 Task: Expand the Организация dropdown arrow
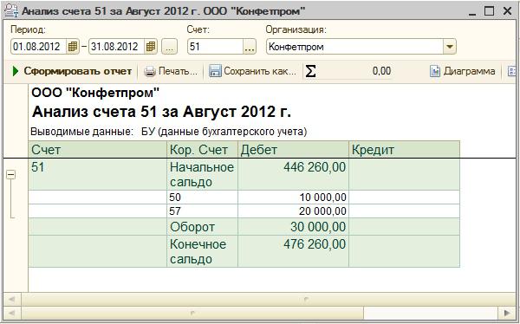pos(449,47)
